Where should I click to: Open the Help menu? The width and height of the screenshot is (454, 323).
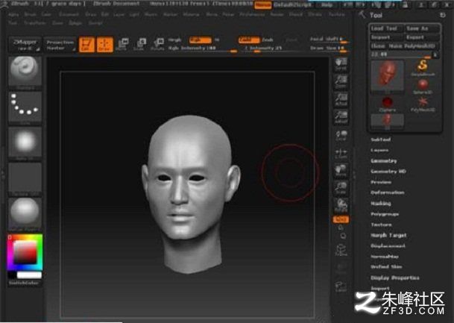pyautogui.click(x=327, y=4)
